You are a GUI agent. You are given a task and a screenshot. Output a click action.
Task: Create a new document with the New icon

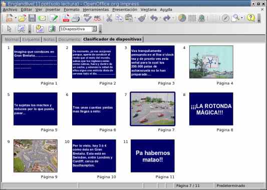pyautogui.click(x=9, y=18)
